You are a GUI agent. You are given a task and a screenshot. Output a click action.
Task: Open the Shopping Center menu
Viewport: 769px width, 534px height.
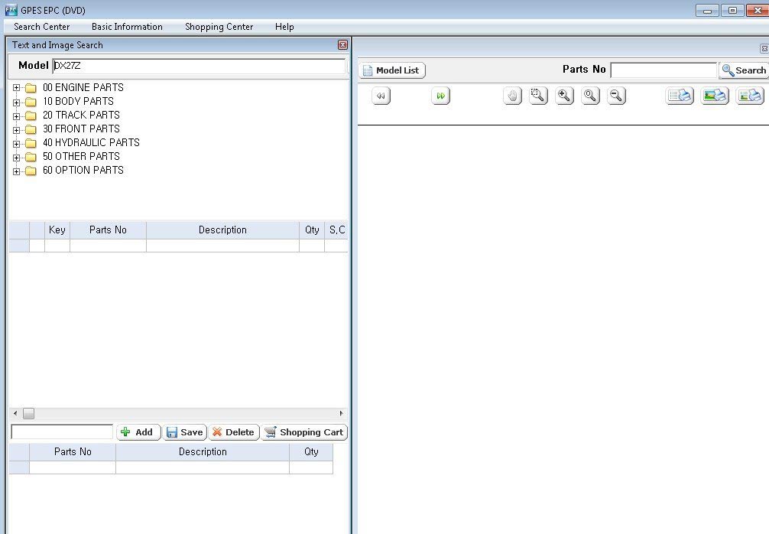(x=219, y=27)
